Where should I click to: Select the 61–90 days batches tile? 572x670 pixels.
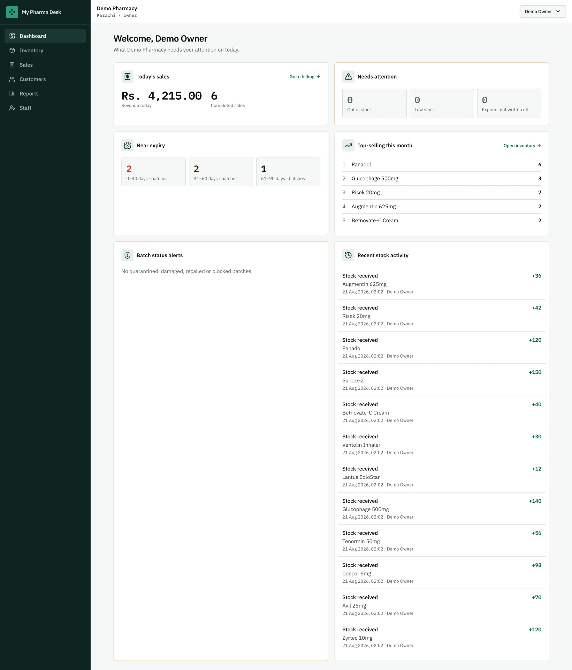(288, 172)
